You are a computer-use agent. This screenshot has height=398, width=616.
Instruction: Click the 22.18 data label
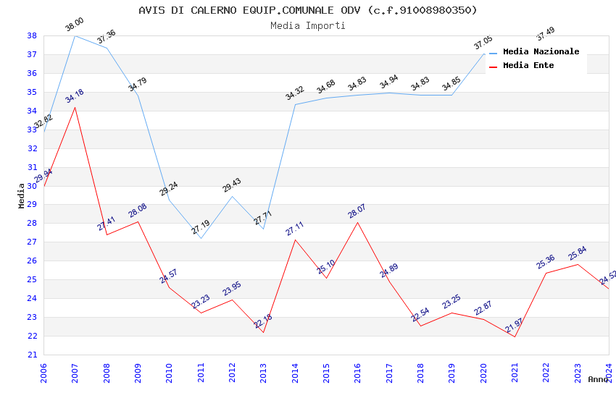tap(263, 321)
